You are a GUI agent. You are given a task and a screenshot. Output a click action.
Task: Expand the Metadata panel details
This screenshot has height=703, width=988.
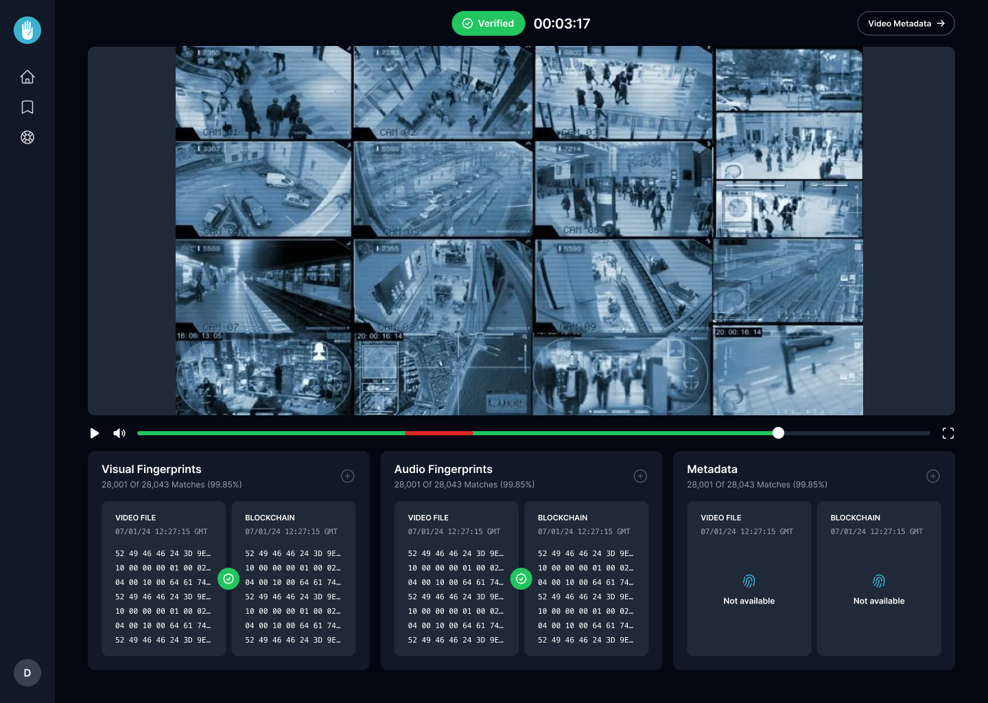coord(933,476)
